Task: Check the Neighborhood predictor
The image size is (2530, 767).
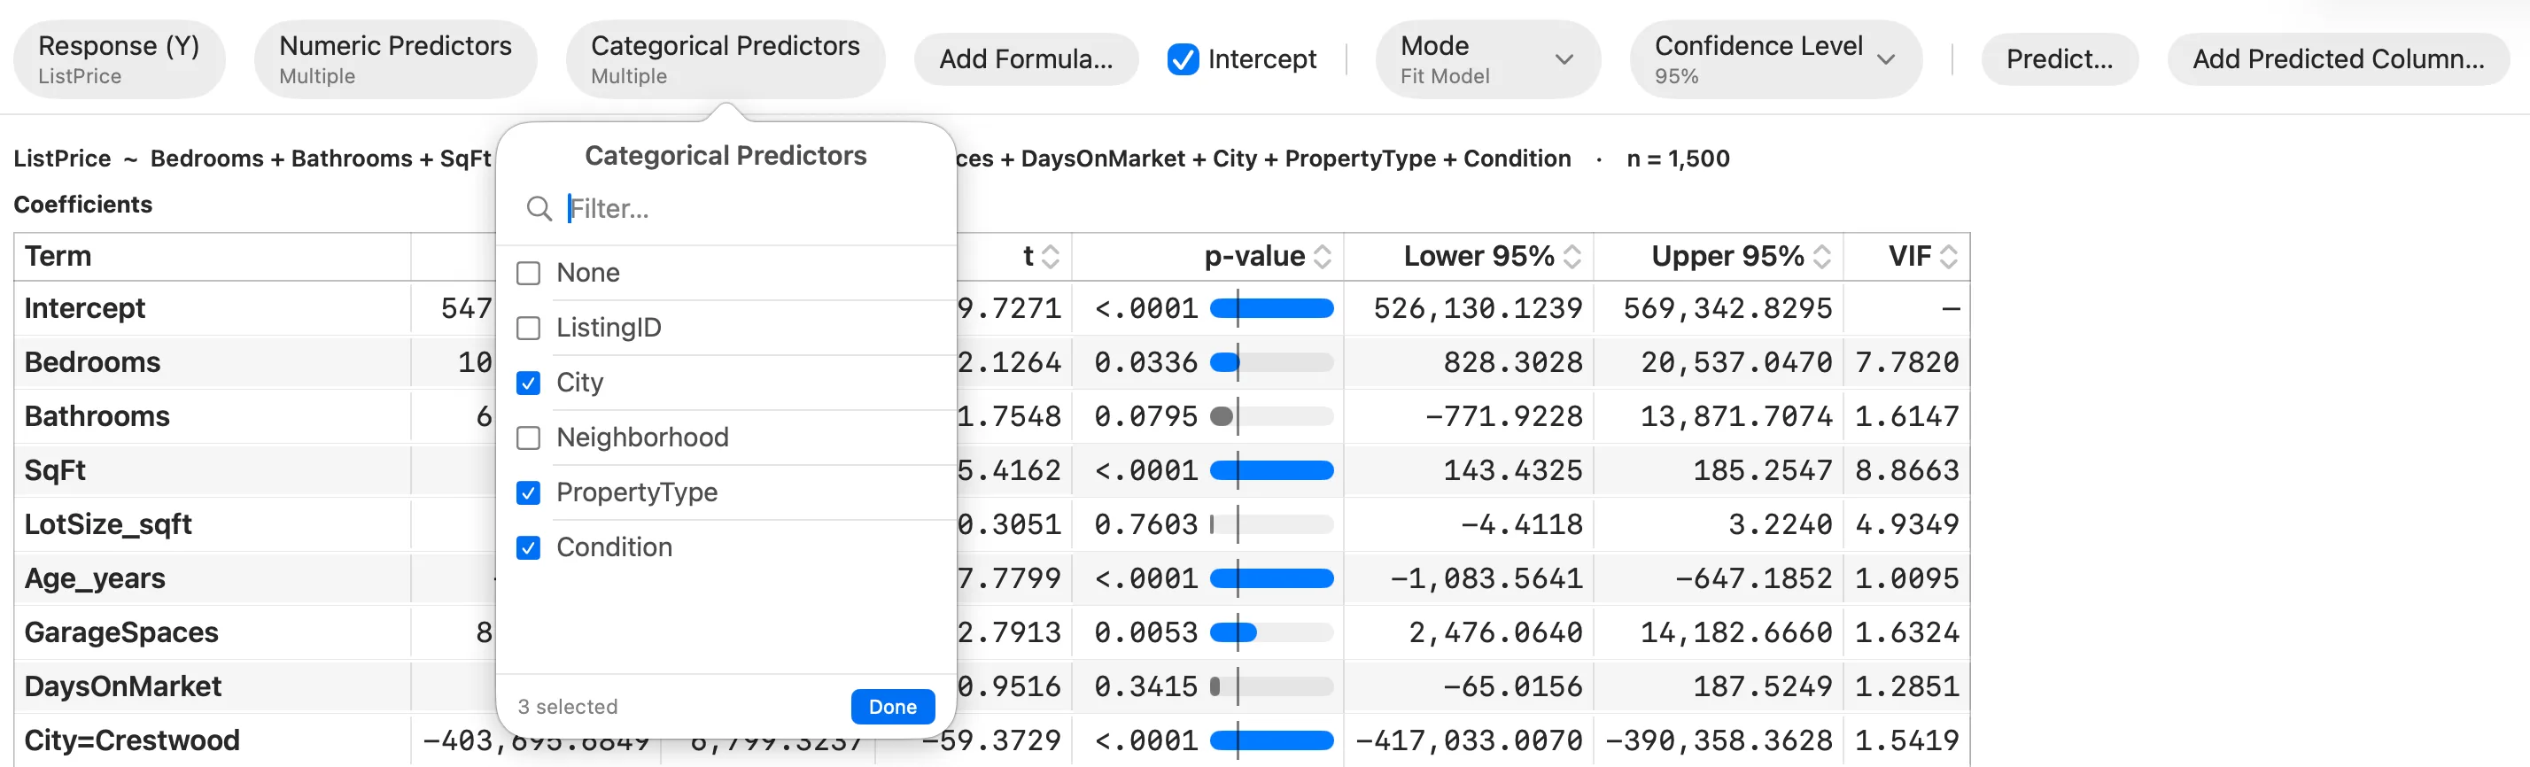Action: coord(528,438)
